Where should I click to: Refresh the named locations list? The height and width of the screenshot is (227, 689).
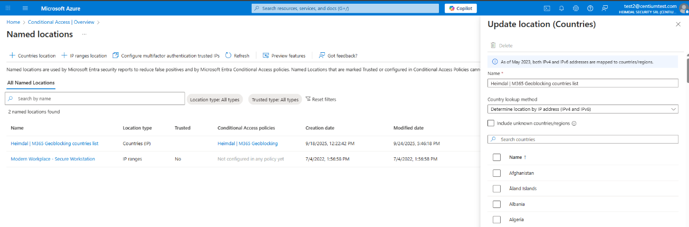point(237,55)
